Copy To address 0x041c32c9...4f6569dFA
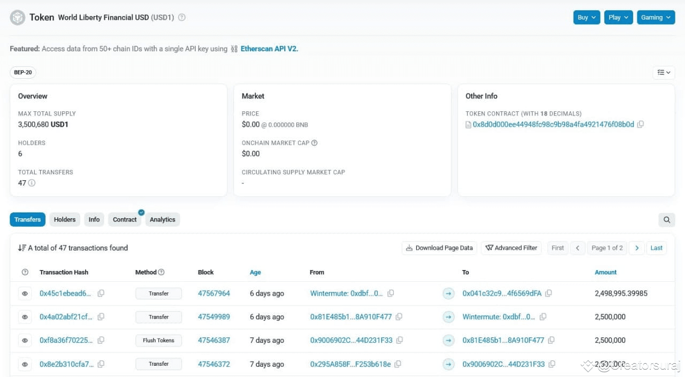The height and width of the screenshot is (377, 685). [549, 293]
